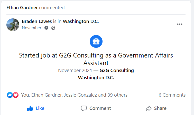This screenshot has height=115, width=194.
Task: Expand the 6 Comments section
Action: point(172,95)
